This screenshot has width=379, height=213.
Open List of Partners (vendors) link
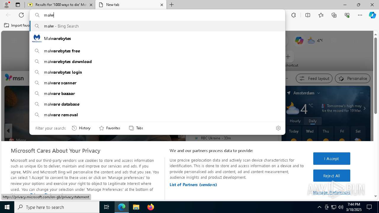[193, 185]
